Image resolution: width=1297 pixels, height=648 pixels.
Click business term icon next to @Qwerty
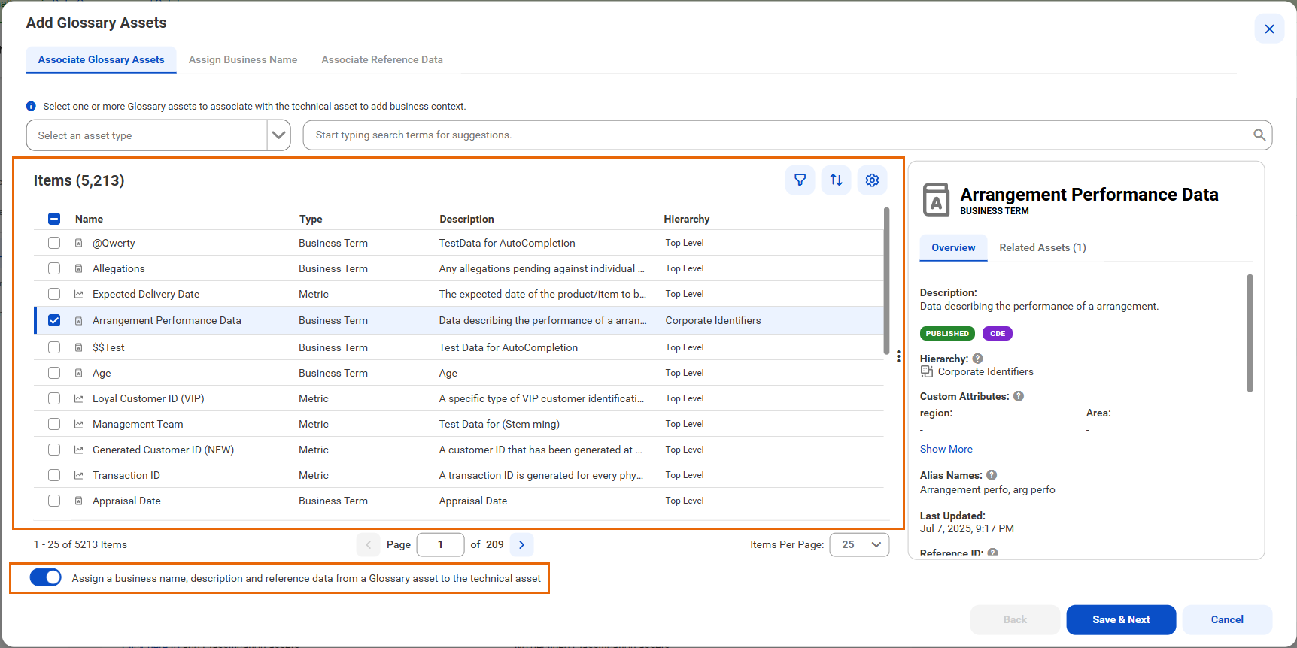[x=78, y=243]
